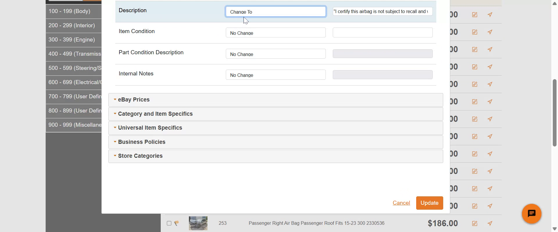This screenshot has height=232, width=558.
Task: Click the send arrow in the $186.00 row
Action: [490, 223]
